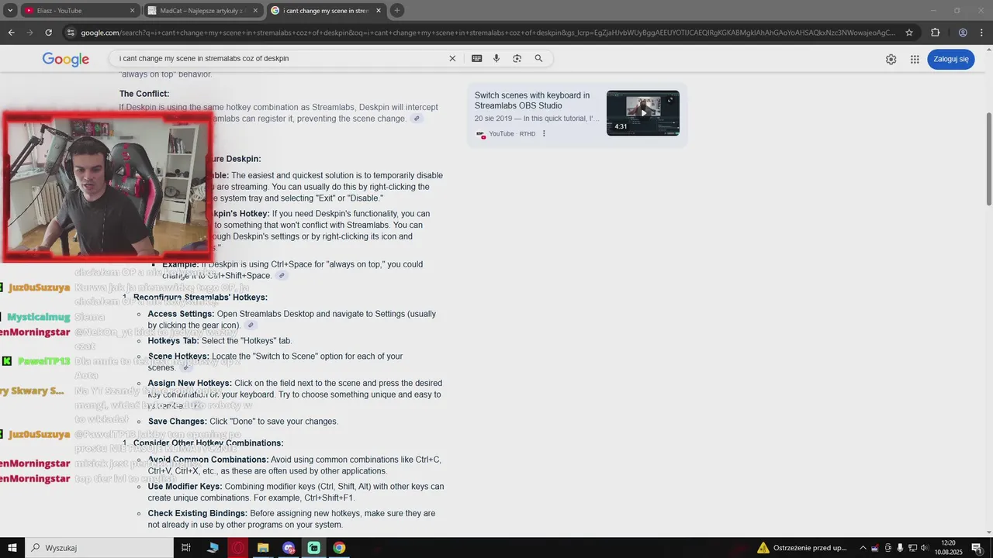
Task: Click link icon after Ctrl+Shift+Space example
Action: 282,276
